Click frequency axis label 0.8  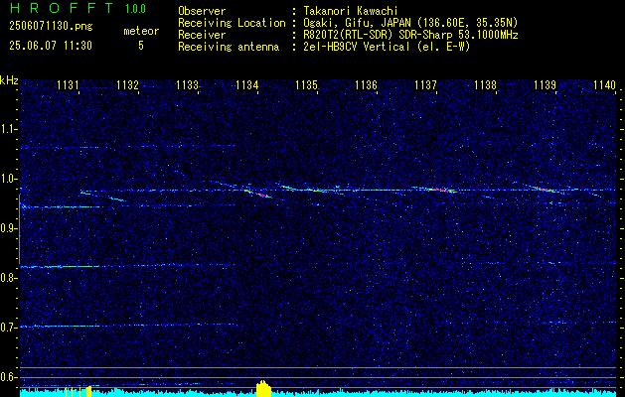[8, 278]
